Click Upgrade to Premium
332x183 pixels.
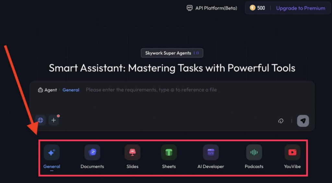301,8
